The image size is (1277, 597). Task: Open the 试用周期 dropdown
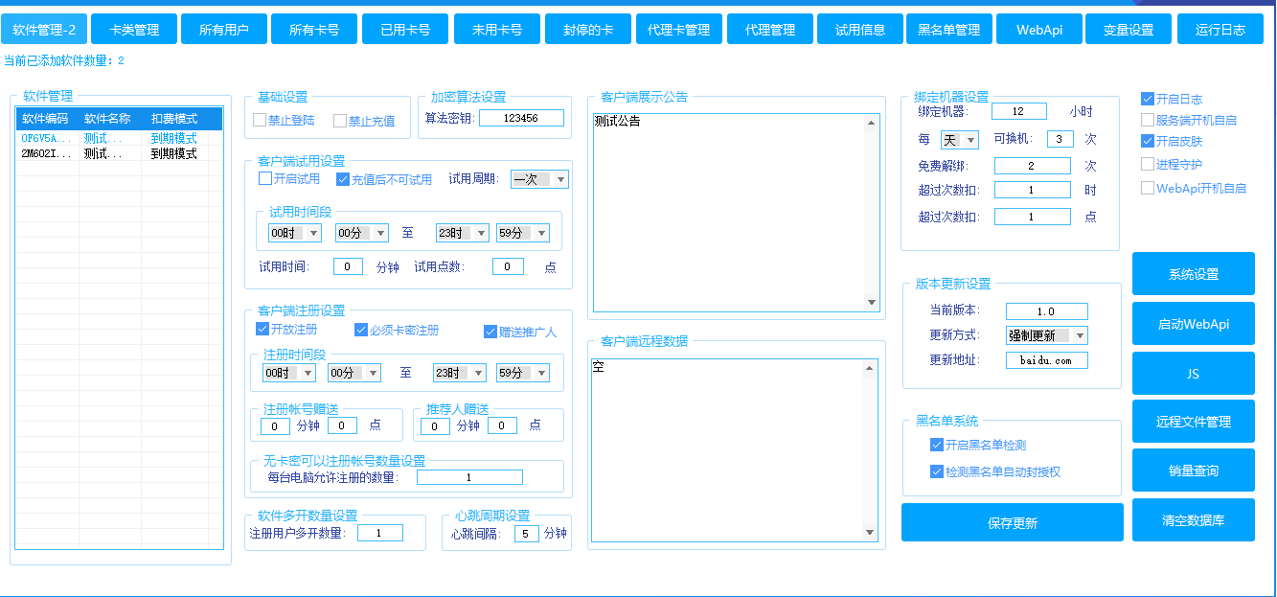point(540,179)
